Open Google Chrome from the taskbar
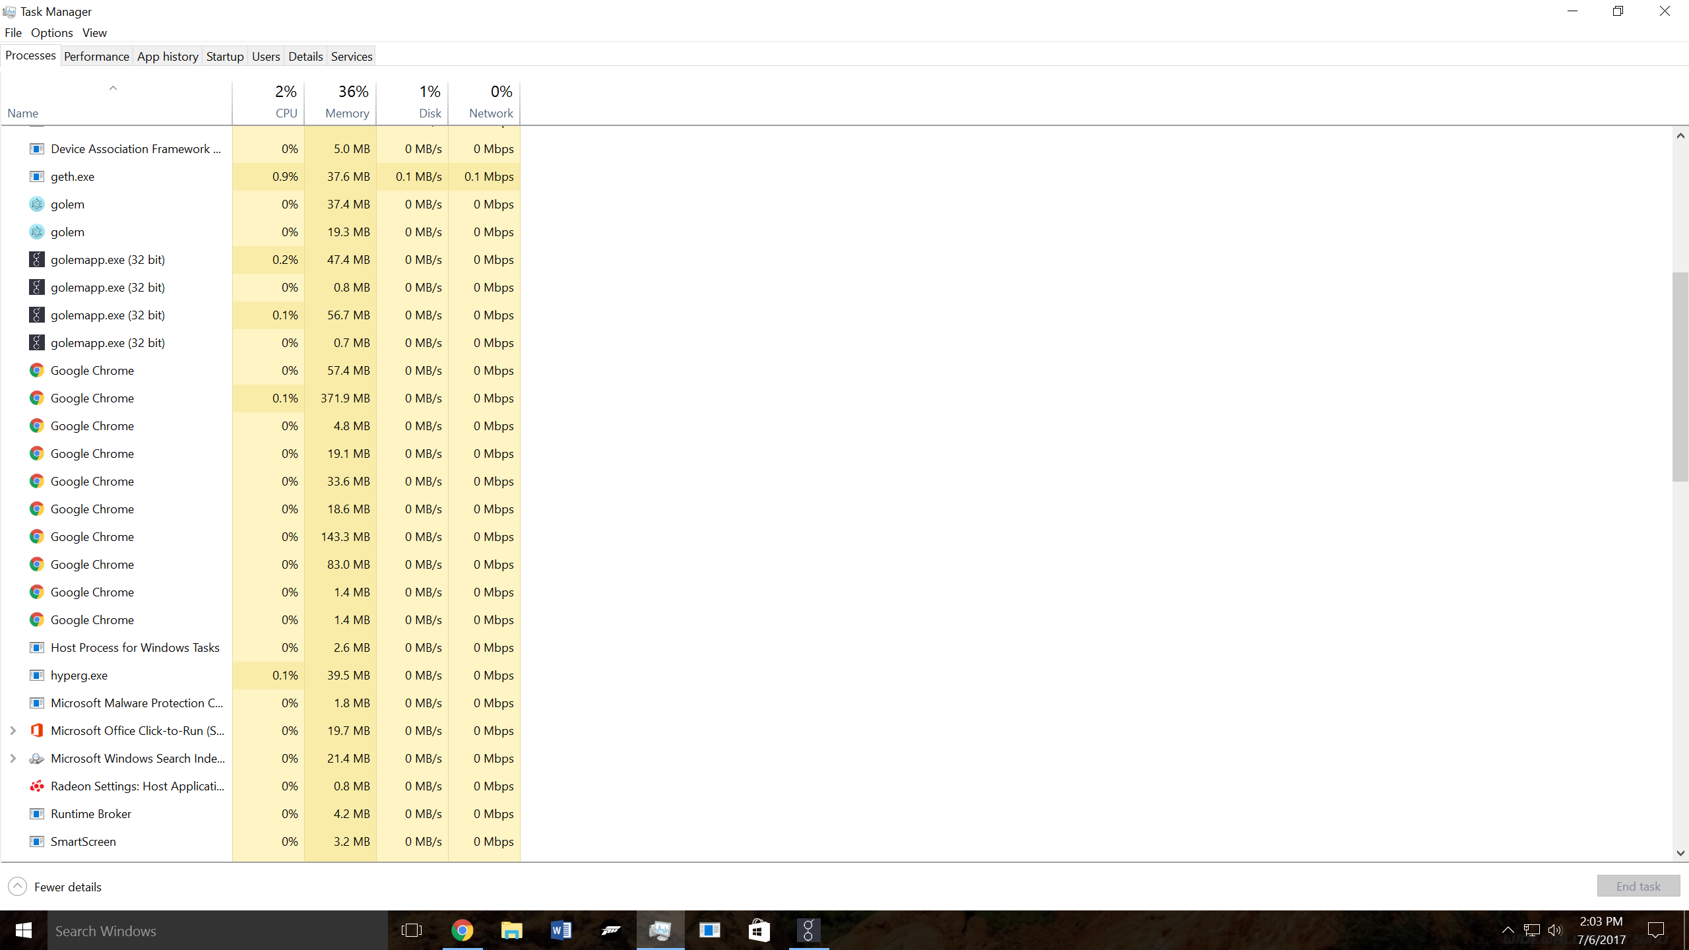 click(462, 930)
